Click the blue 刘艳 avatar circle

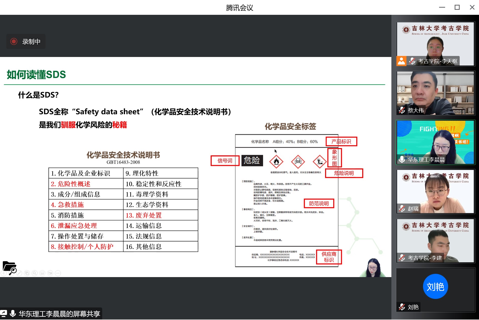click(x=435, y=286)
